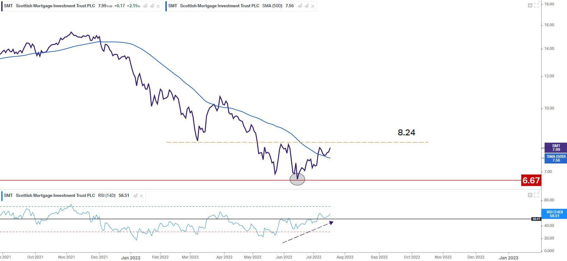
Task: Move SMT price series layer down
Action: [x=152, y=6]
